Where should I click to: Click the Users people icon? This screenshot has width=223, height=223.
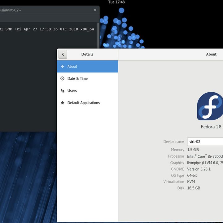point(63,90)
